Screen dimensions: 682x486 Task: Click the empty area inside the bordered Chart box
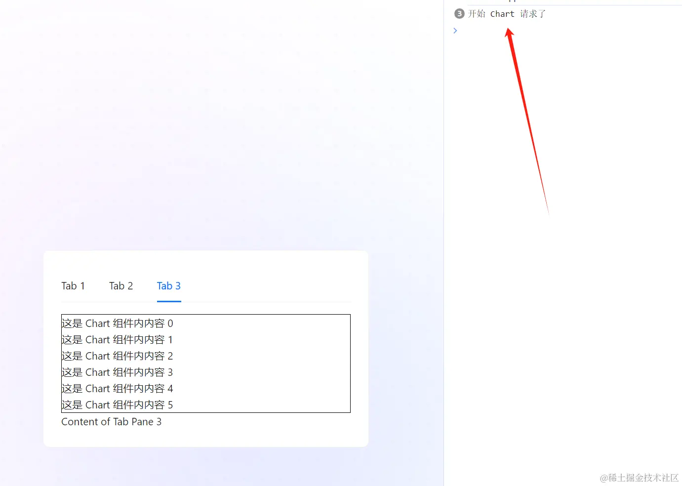point(262,364)
